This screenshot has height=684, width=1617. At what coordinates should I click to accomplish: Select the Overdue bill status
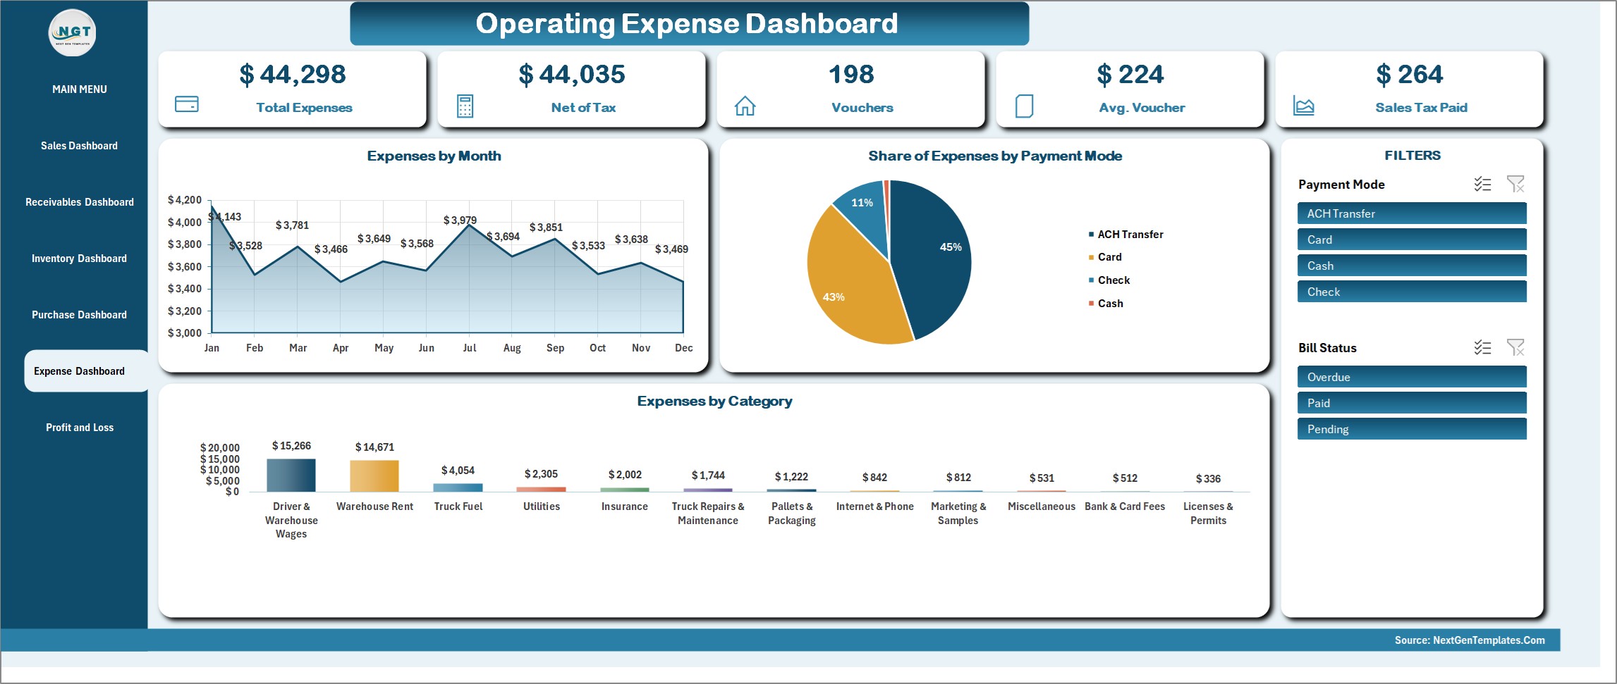[1412, 377]
